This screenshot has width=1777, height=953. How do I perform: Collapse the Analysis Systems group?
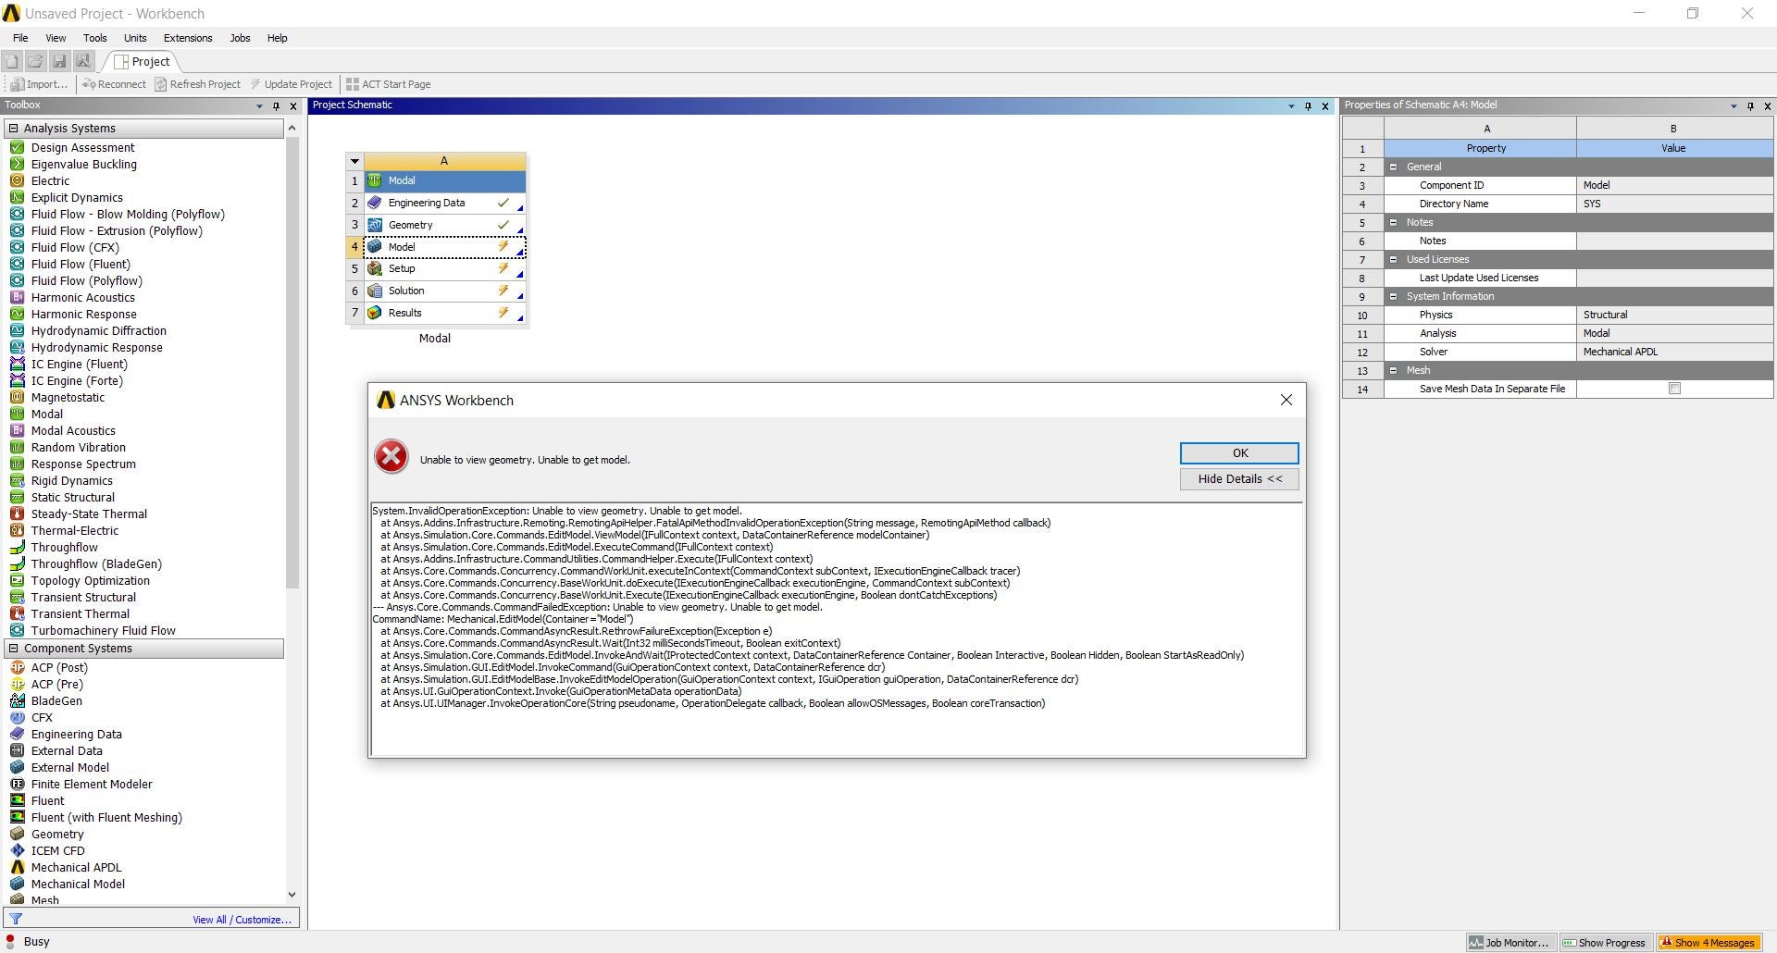13,128
